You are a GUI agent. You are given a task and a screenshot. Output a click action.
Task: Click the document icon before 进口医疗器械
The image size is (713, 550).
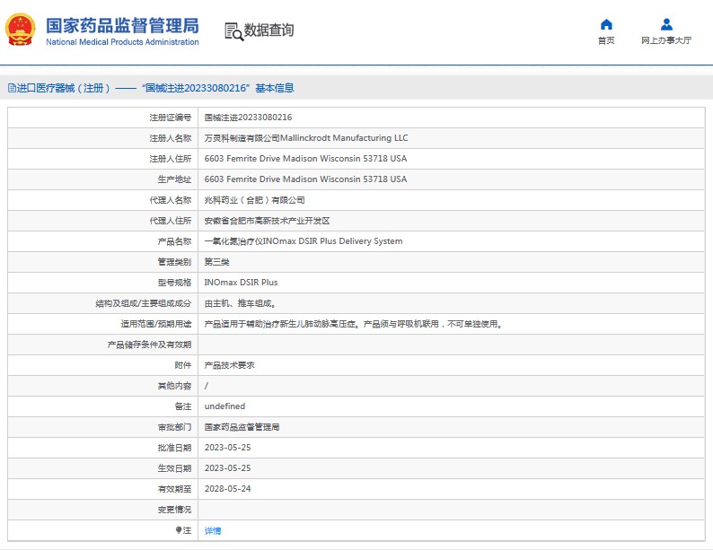click(x=12, y=88)
